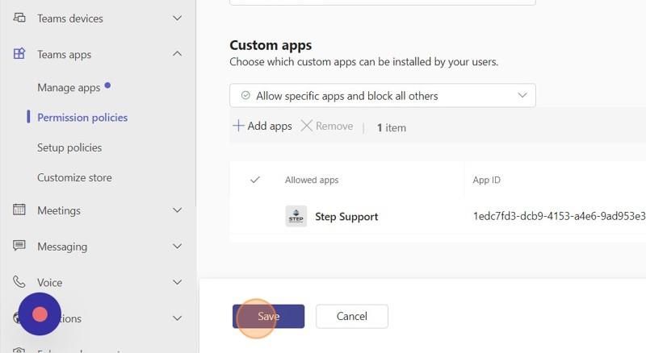Open Teams devices menu item
Viewport: 646px width, 353px height.
(70, 19)
